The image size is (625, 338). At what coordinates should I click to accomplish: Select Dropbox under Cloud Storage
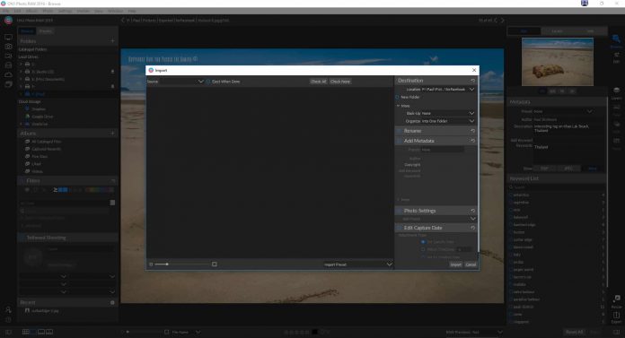(x=39, y=109)
